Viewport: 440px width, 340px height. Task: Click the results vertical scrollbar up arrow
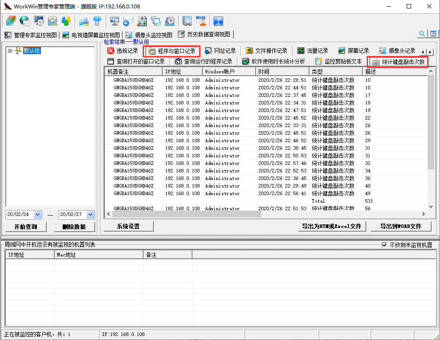[431, 72]
